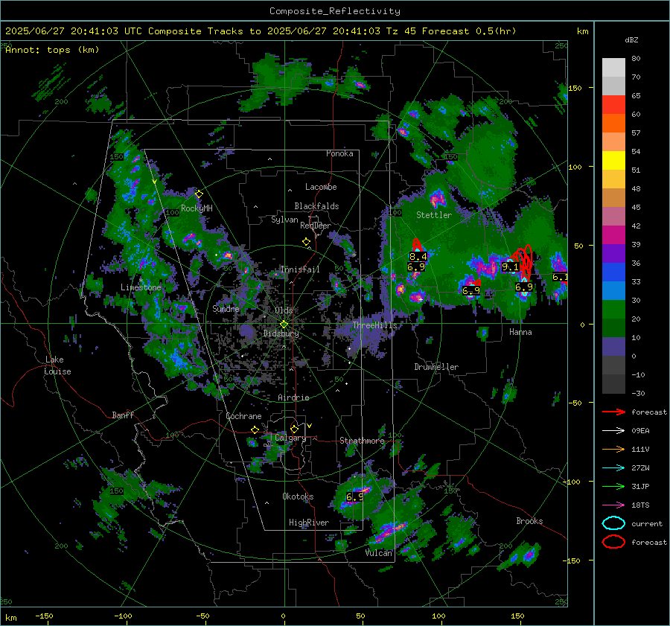Viewport: 670px width, 626px height.
Task: Click the yellow diamond marker below Cochrane
Action: (255, 430)
